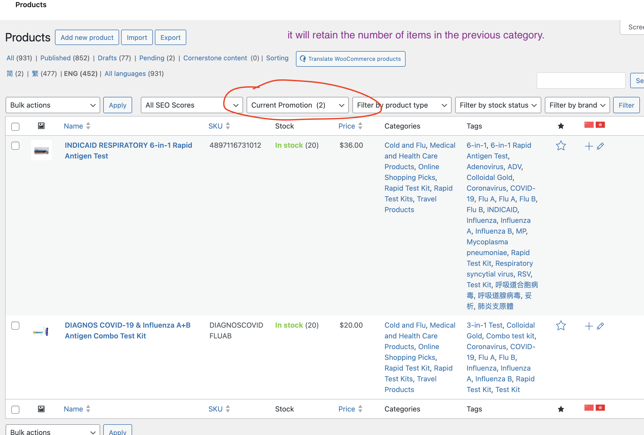Star the DIAGNOS COVID-19 product as featured

561,326
